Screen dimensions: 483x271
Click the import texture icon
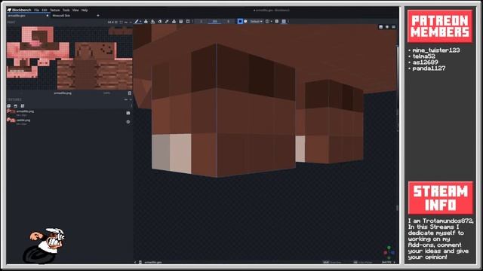click(x=15, y=106)
